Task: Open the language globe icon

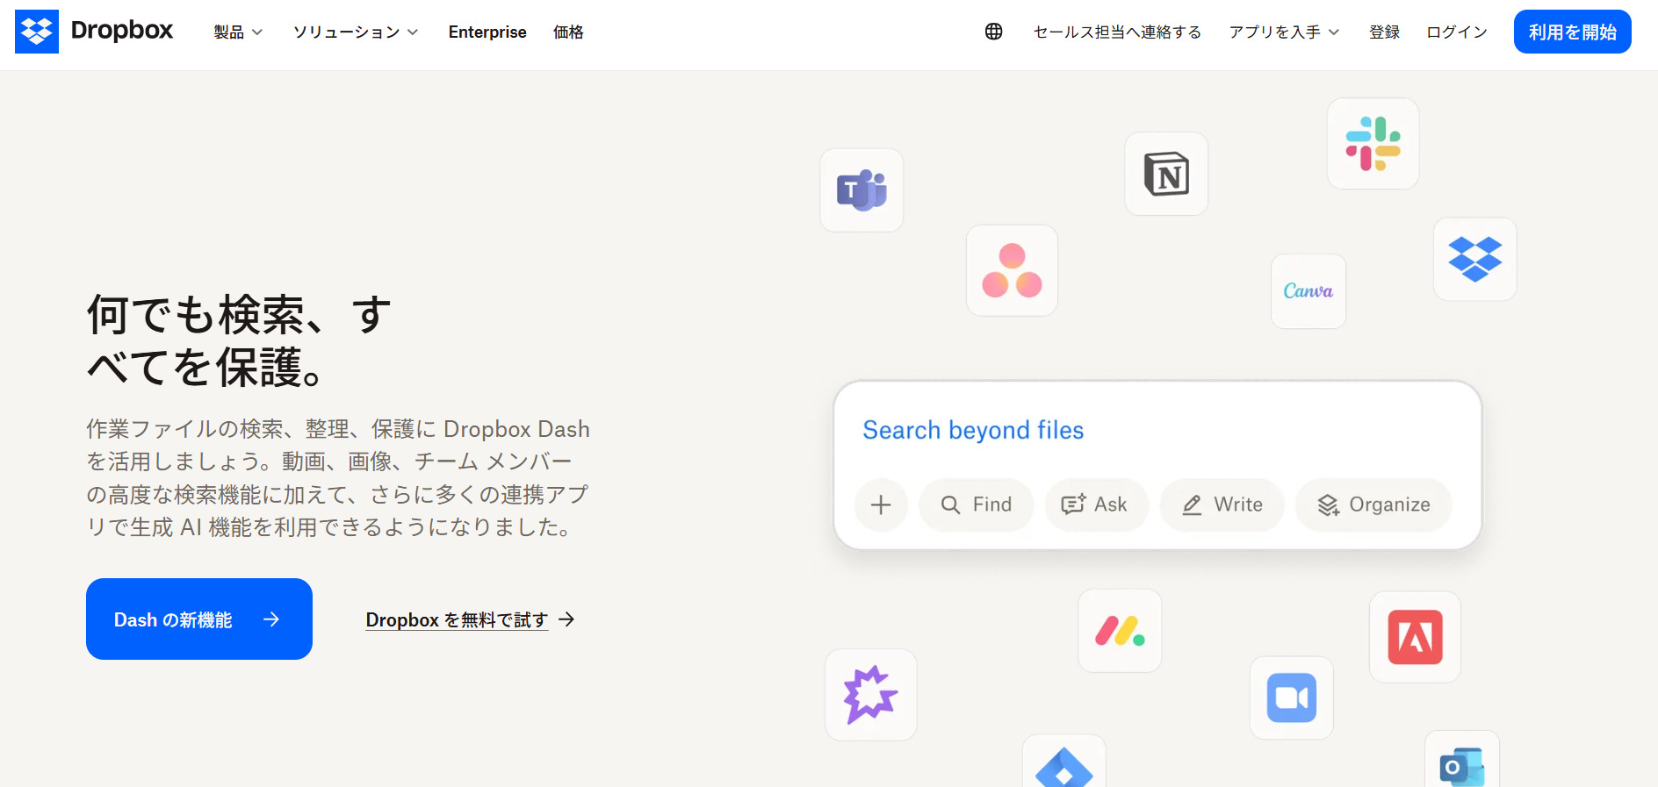Action: click(x=993, y=32)
